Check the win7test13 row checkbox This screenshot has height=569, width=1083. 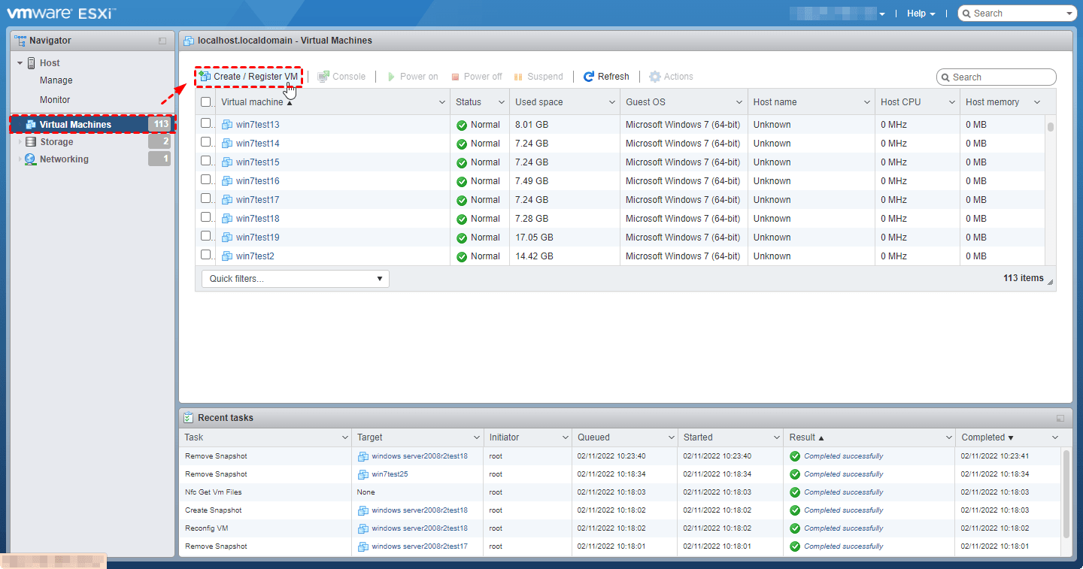(206, 123)
